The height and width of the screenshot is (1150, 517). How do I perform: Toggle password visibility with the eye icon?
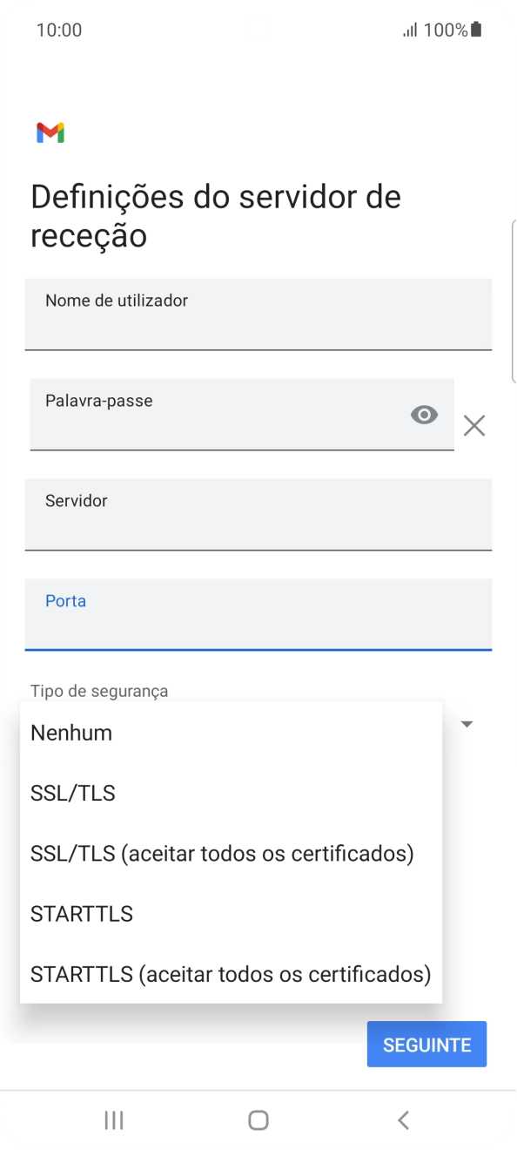pyautogui.click(x=424, y=415)
